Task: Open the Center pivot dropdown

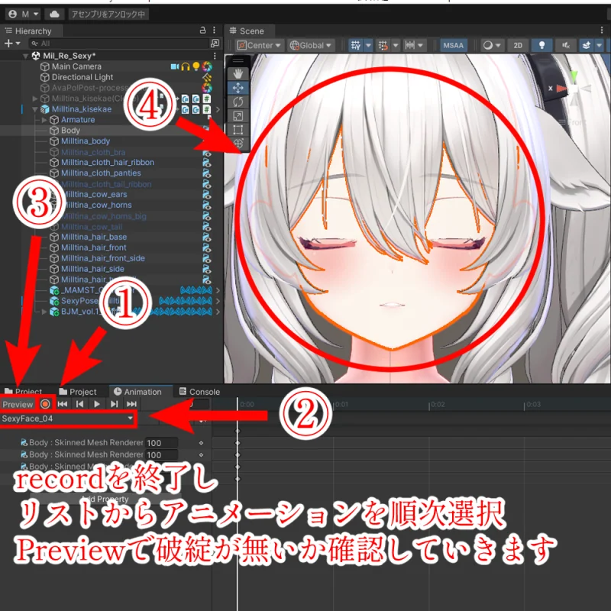Action: tap(259, 45)
